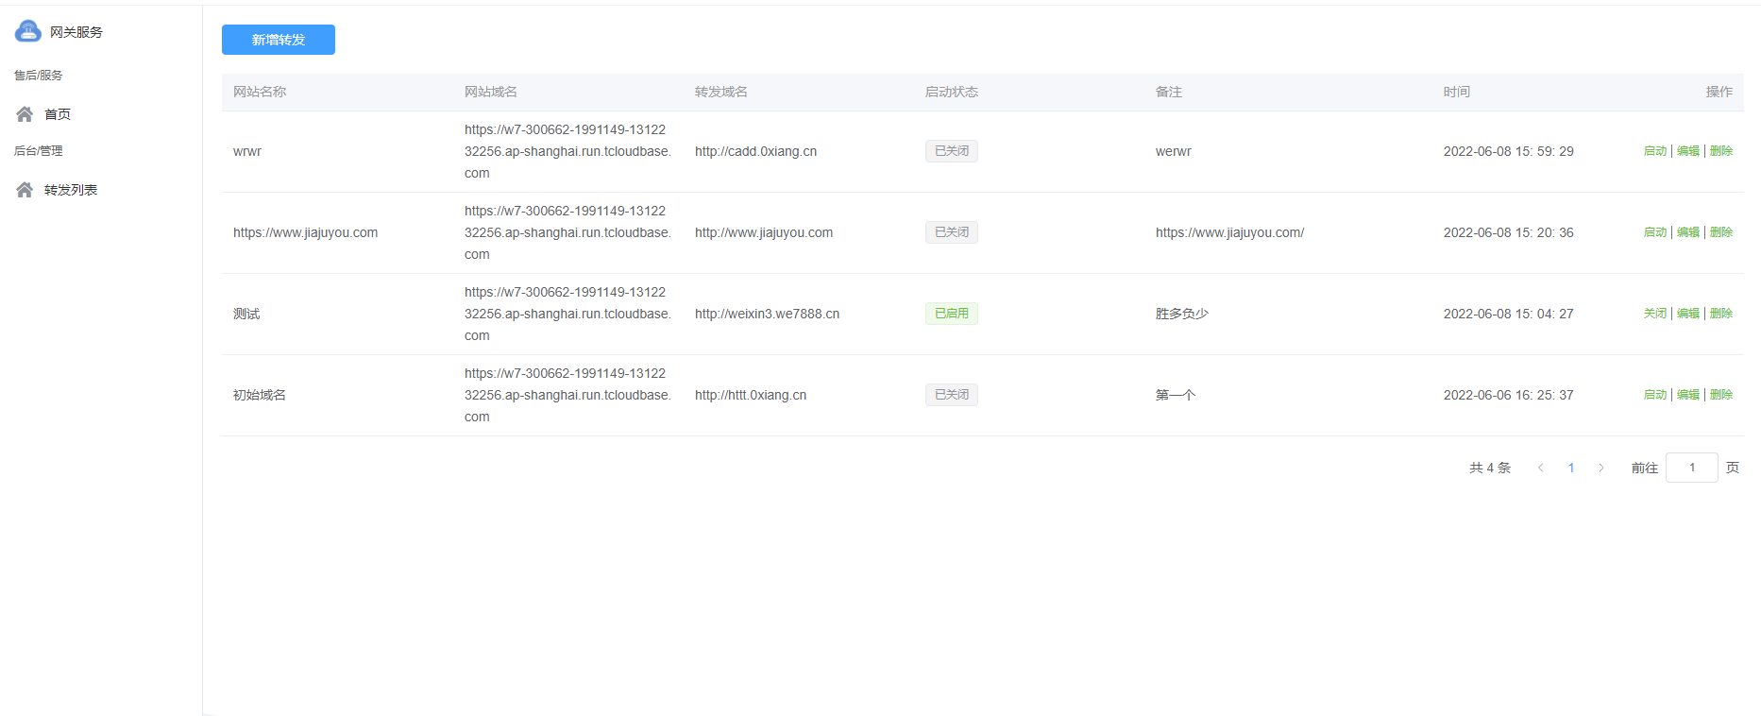This screenshot has height=716, width=1761.
Task: Click the 共 4 条 total count
Action: click(1490, 468)
